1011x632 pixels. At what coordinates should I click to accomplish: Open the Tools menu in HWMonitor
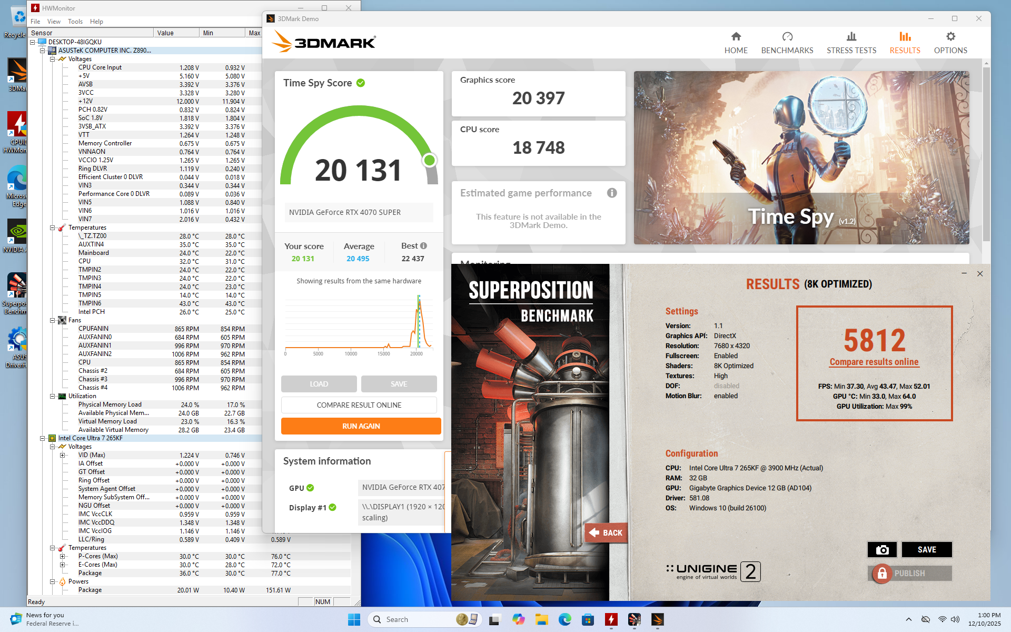click(x=75, y=22)
